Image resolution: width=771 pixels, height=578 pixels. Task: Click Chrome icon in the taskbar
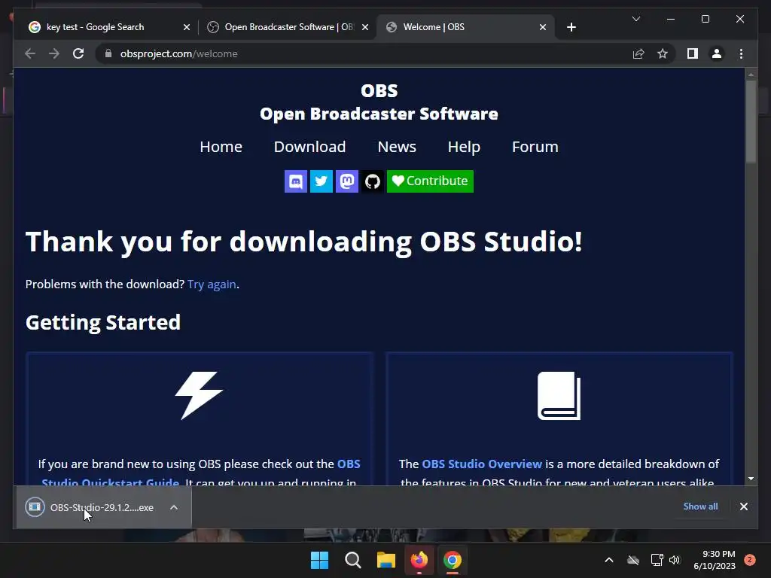coord(453,560)
